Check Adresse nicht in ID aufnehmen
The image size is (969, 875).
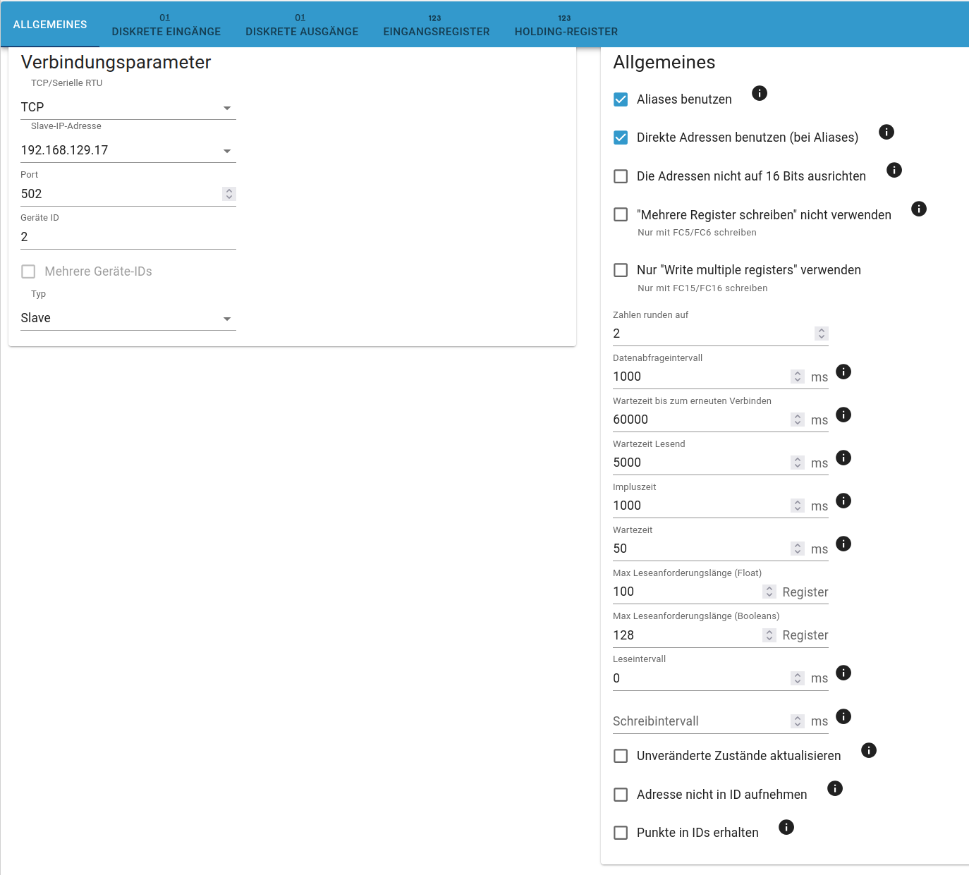621,795
